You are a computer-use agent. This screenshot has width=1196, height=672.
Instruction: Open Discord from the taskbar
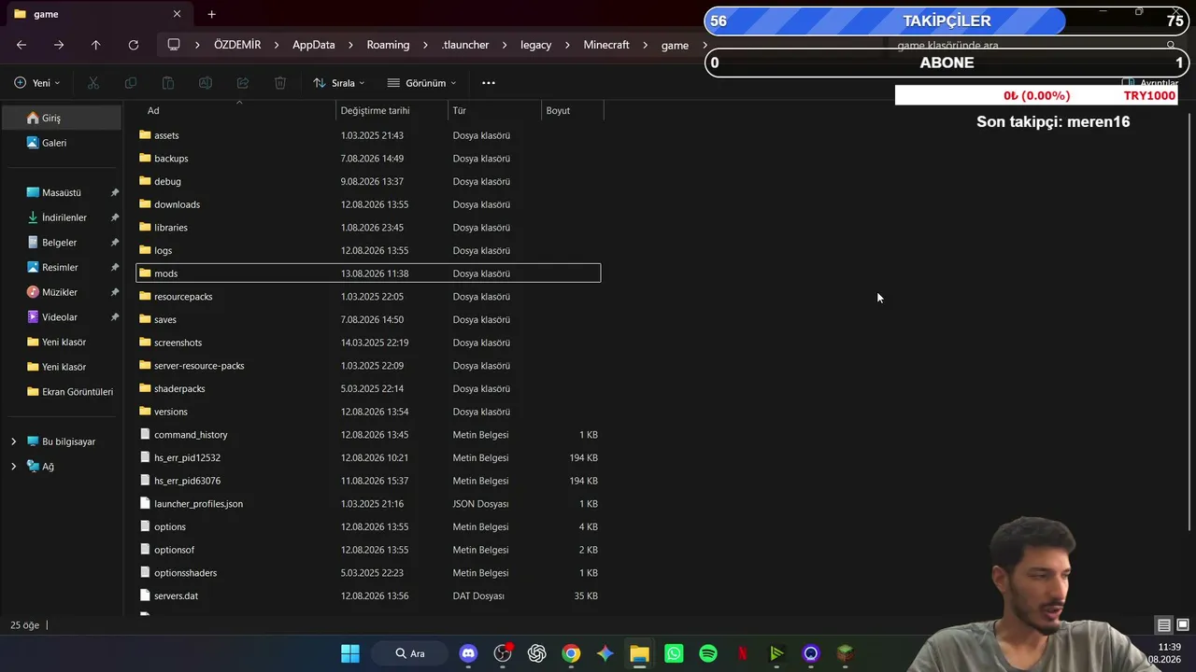pyautogui.click(x=468, y=653)
